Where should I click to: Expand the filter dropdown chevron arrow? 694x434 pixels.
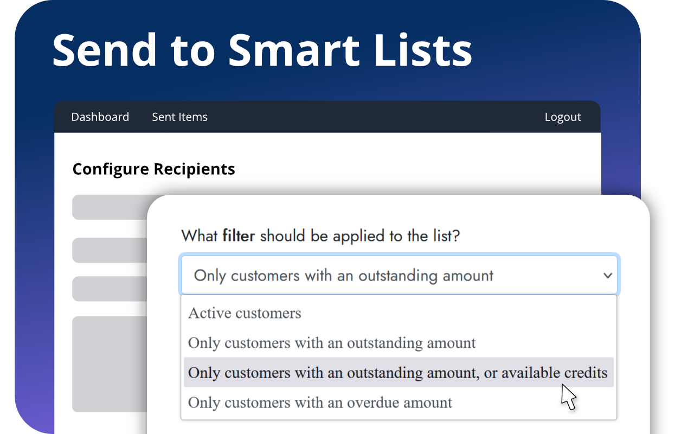coord(607,276)
